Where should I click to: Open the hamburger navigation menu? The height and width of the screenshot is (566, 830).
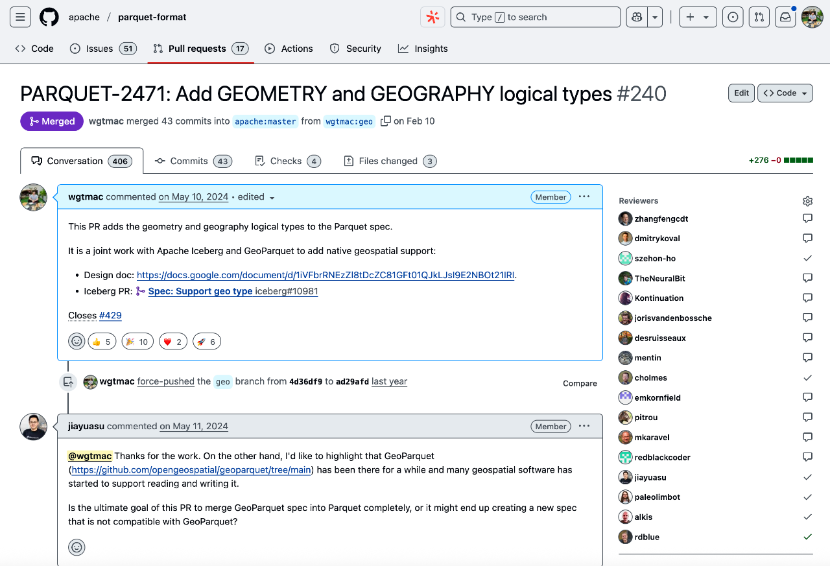coord(20,18)
